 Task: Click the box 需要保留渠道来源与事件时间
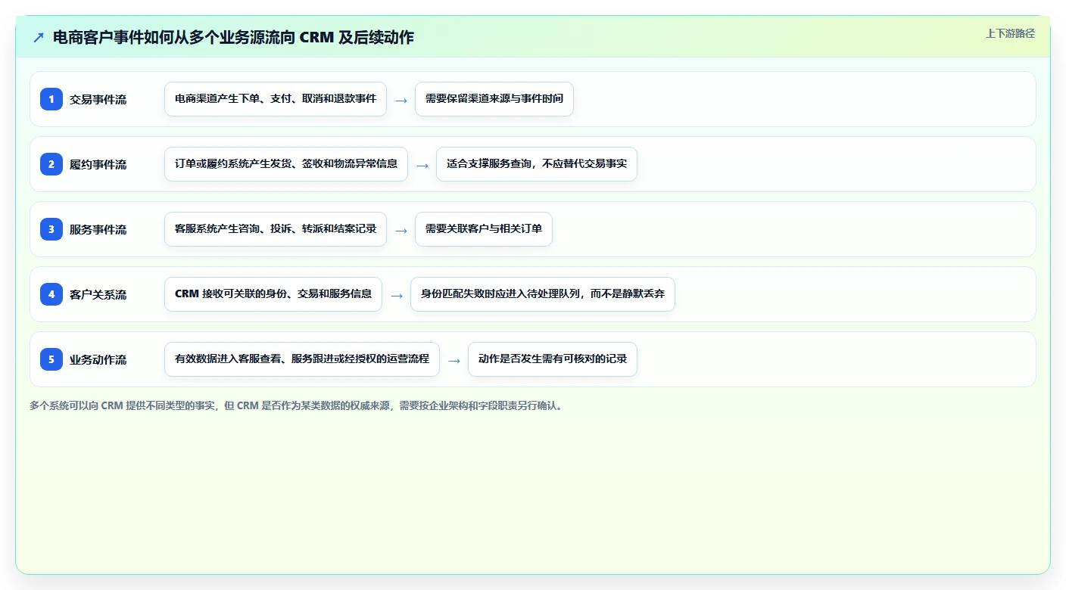tap(494, 99)
